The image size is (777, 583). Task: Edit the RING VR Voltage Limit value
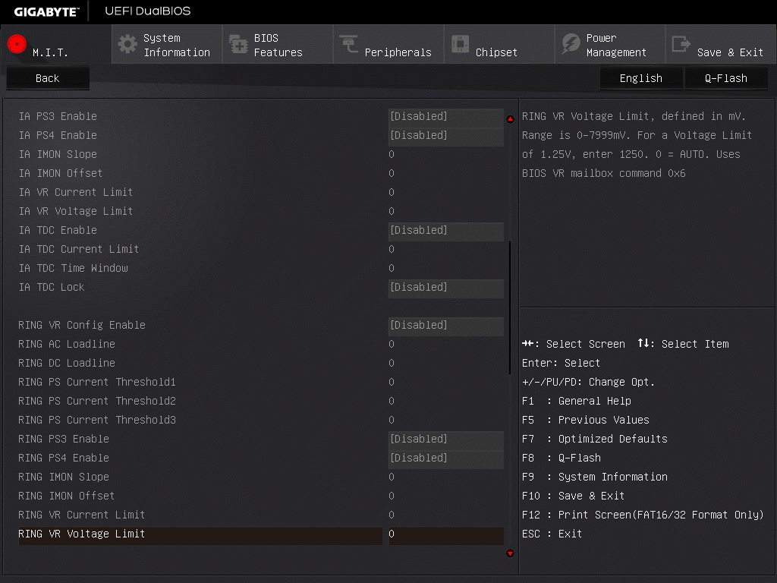click(446, 534)
